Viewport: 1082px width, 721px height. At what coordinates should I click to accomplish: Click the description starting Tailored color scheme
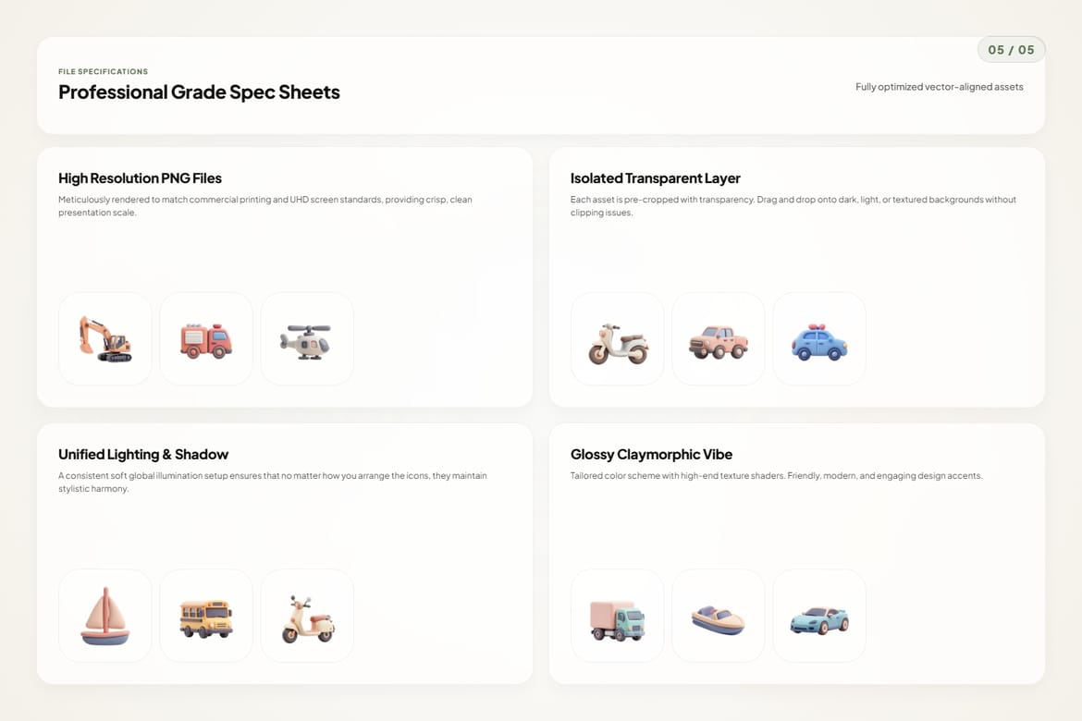point(776,475)
